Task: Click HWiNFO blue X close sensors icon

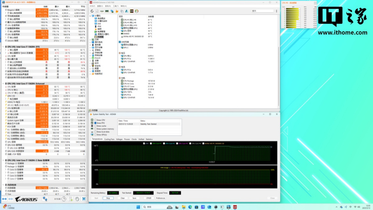Action: point(84,199)
